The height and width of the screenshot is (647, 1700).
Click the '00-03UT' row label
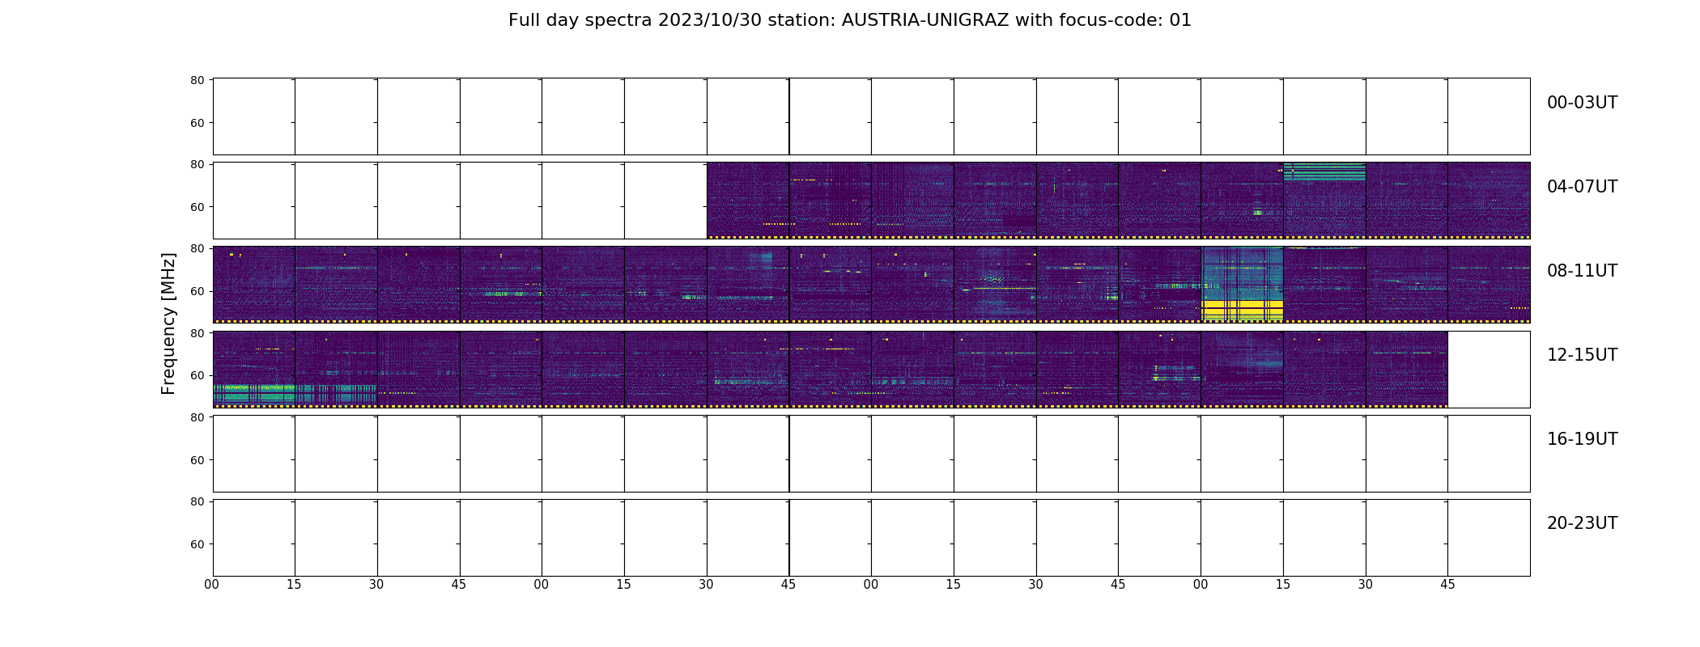point(1582,103)
